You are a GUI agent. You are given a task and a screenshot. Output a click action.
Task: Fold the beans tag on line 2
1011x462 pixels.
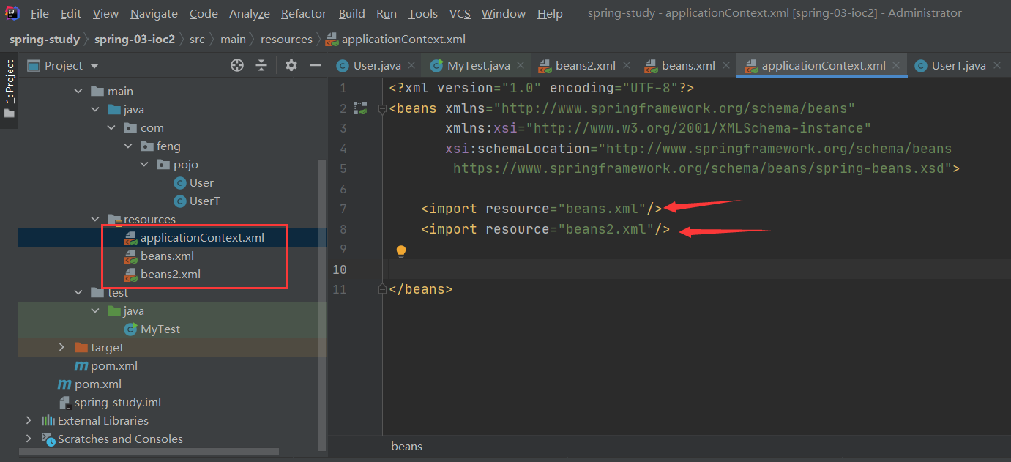pyautogui.click(x=381, y=109)
